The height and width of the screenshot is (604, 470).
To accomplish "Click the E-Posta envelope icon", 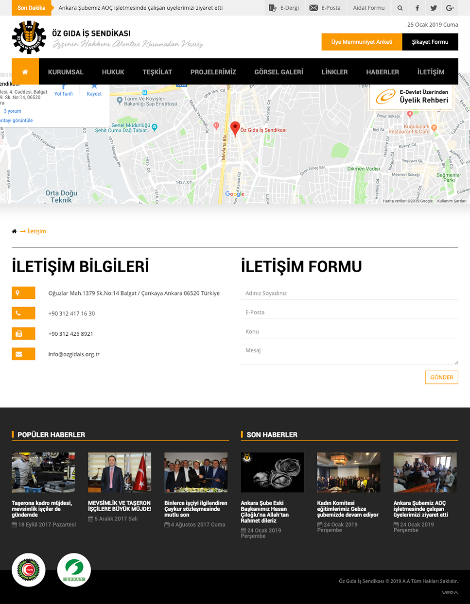I will [x=314, y=8].
